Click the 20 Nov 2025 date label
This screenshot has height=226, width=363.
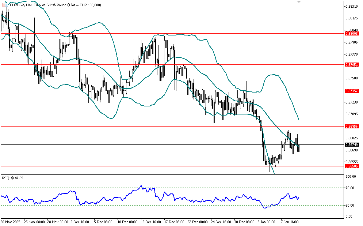pos(11,222)
